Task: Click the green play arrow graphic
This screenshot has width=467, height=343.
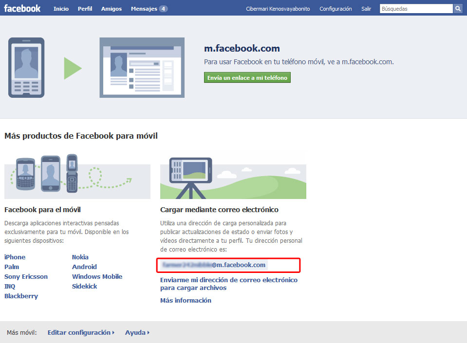Action: (73, 69)
